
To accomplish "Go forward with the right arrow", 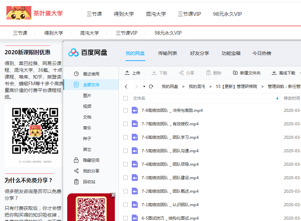I will (136, 87).
